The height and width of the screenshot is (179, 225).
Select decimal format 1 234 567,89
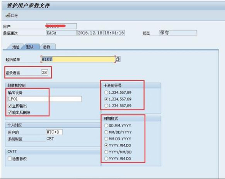(x=106, y=106)
